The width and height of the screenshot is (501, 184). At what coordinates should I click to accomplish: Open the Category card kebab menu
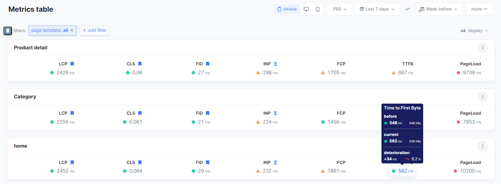click(x=483, y=97)
